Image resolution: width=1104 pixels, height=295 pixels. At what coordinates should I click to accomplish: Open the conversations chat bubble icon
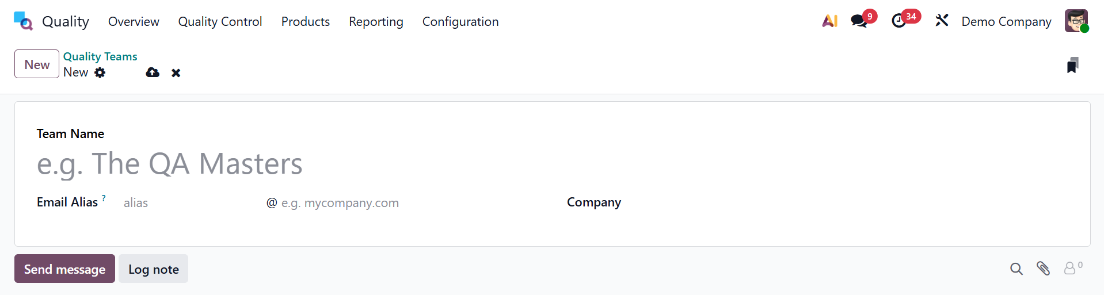click(x=859, y=21)
